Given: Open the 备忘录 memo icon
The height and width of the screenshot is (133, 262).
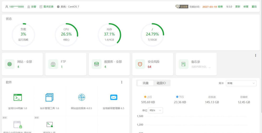Looking at the screenshot, I should pos(183,64).
